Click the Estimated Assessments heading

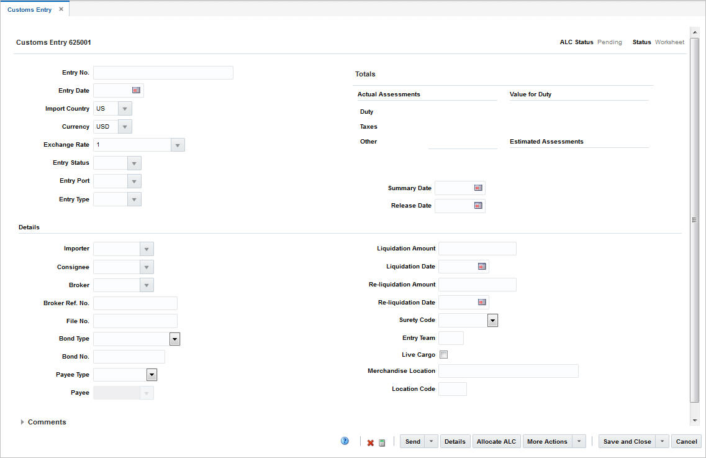pos(546,142)
